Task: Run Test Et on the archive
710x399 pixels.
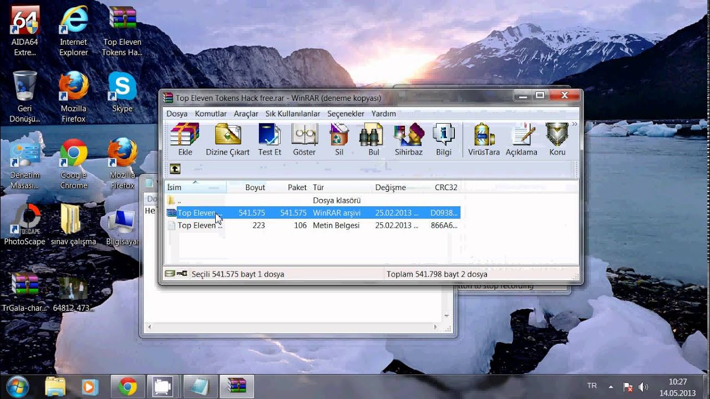Action: (x=270, y=140)
